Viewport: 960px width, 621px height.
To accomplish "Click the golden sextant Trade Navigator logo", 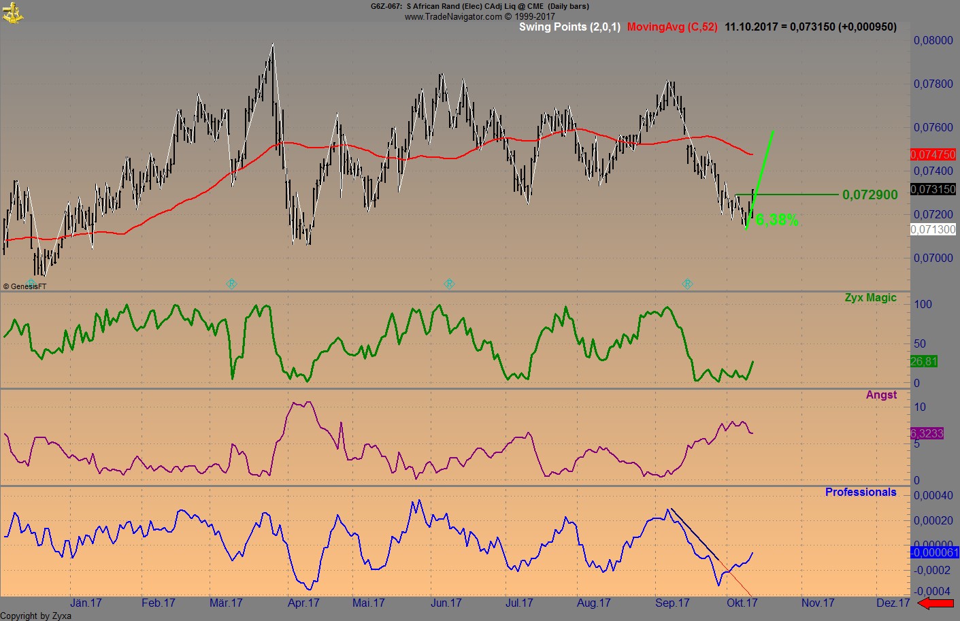I will tap(12, 12).
